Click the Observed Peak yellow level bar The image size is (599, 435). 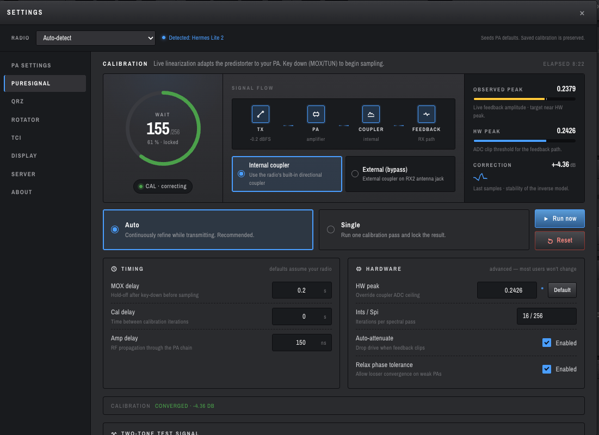coord(524,99)
